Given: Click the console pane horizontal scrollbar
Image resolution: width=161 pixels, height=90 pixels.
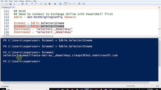Looking at the screenshot, I should click(76, 82).
